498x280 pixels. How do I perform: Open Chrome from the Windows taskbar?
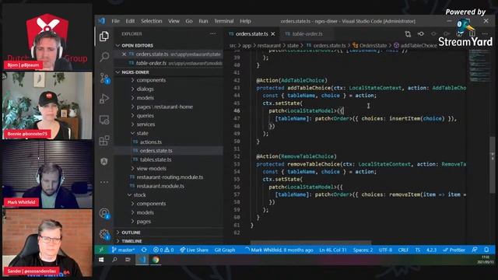click(156, 260)
